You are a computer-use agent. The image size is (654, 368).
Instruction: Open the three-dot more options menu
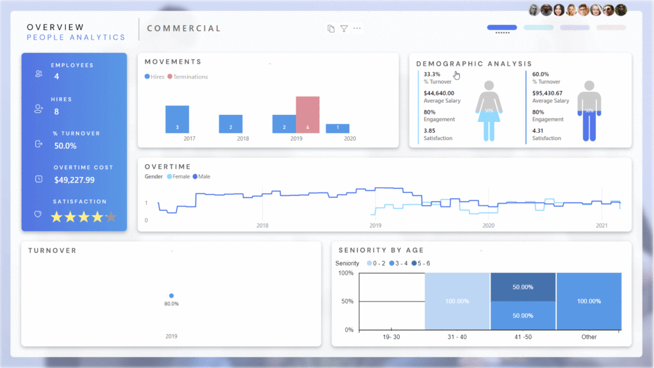tap(357, 28)
